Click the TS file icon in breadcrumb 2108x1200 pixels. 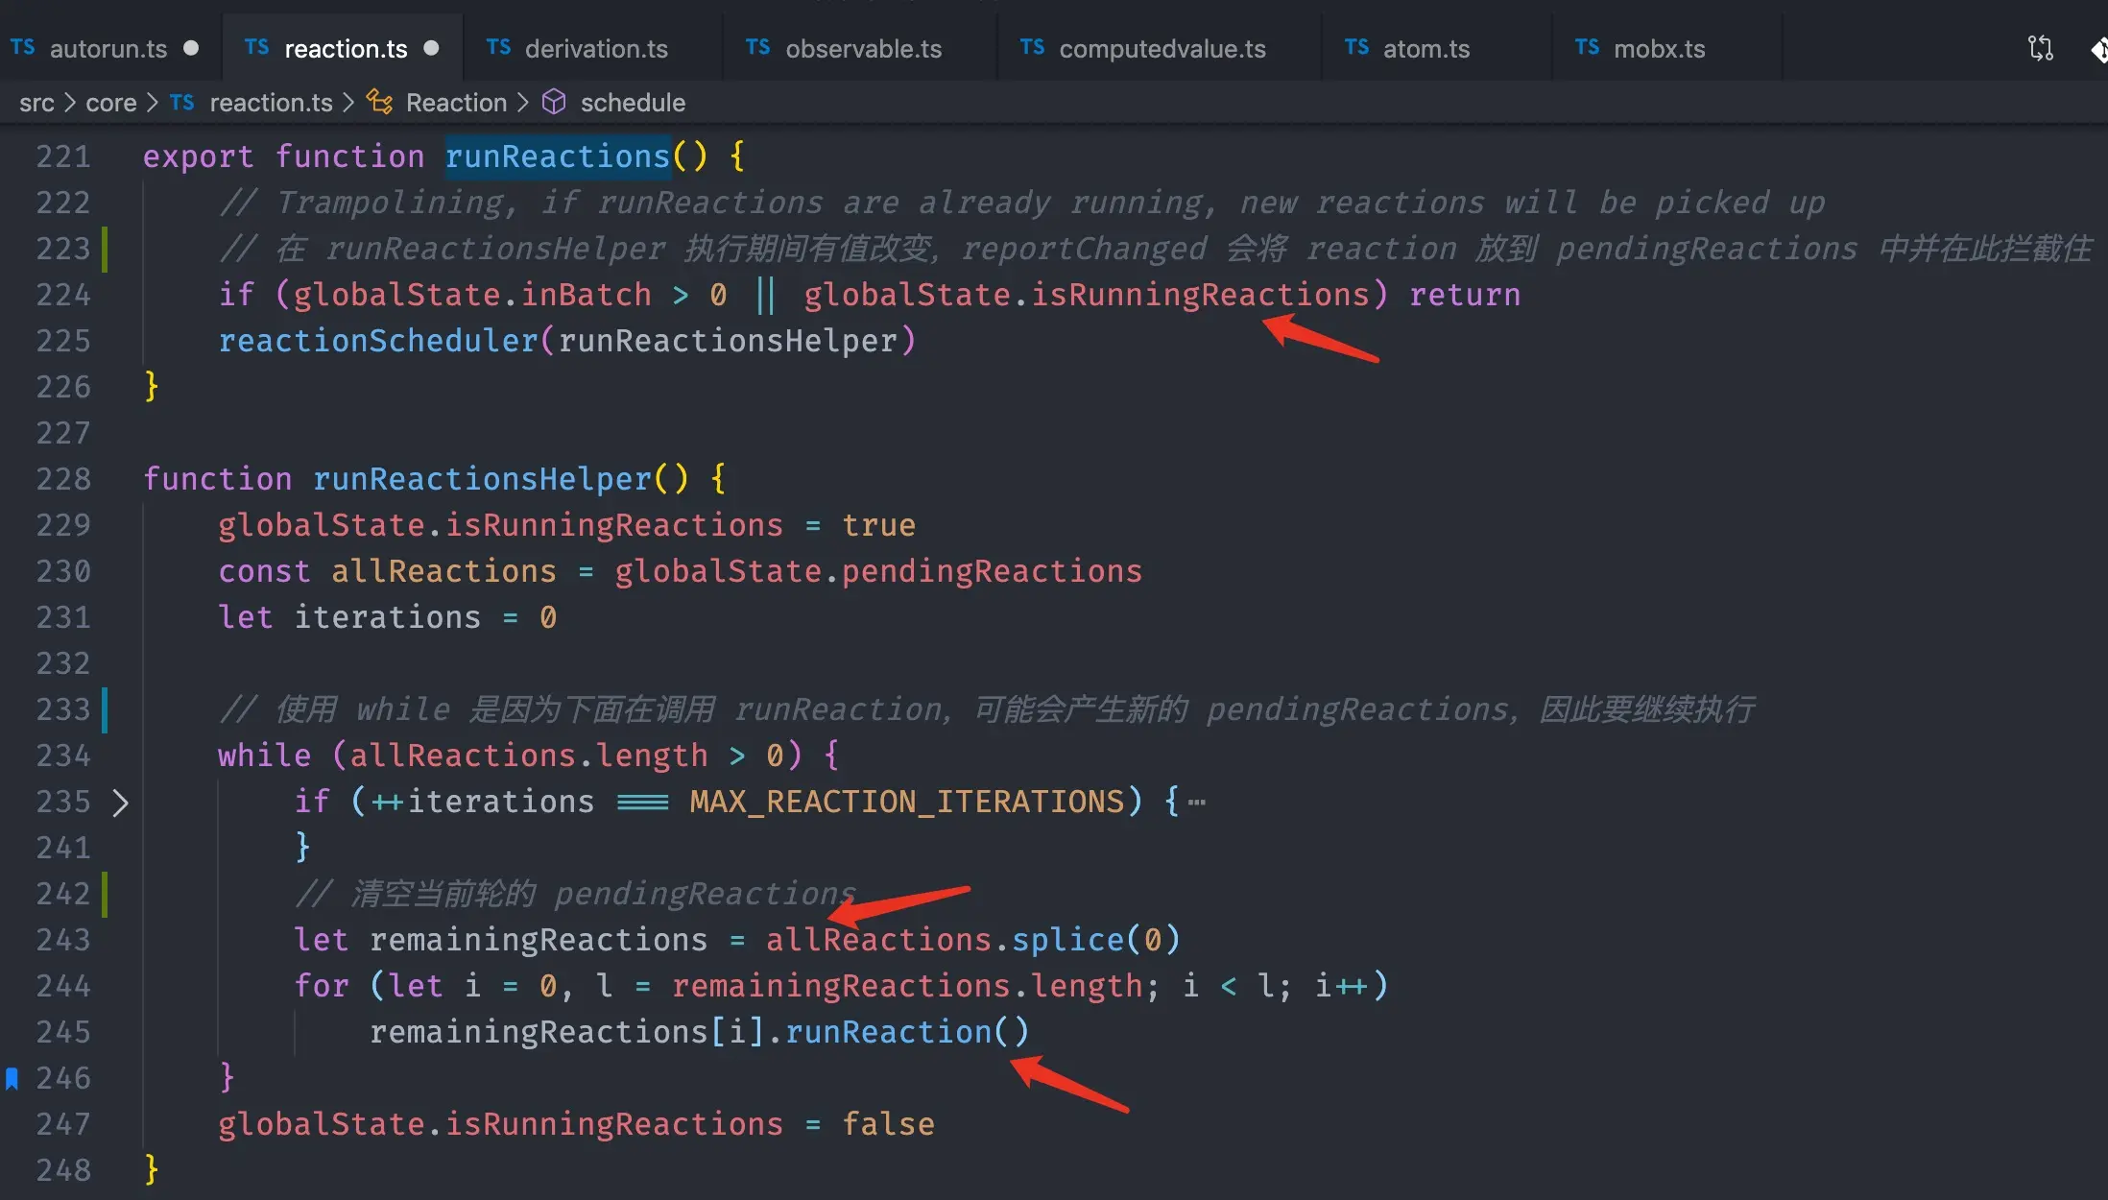tap(182, 103)
